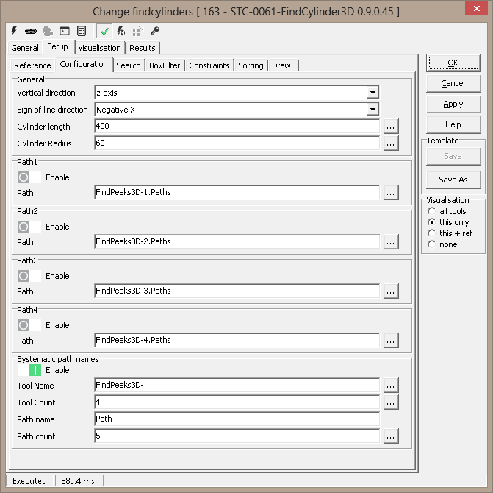
Task: Select the 'all tools' visualisation option
Action: [432, 211]
